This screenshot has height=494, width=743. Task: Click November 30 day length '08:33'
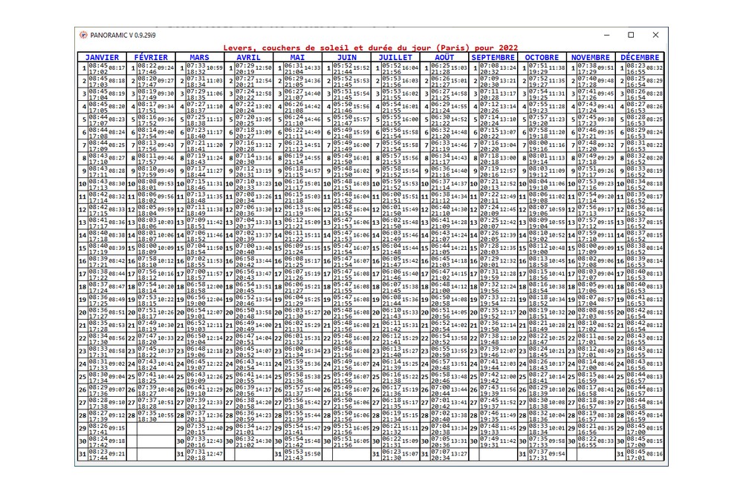[605, 441]
